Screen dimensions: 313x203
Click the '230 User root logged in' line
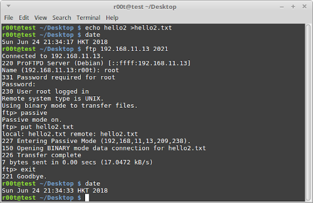click(45, 92)
